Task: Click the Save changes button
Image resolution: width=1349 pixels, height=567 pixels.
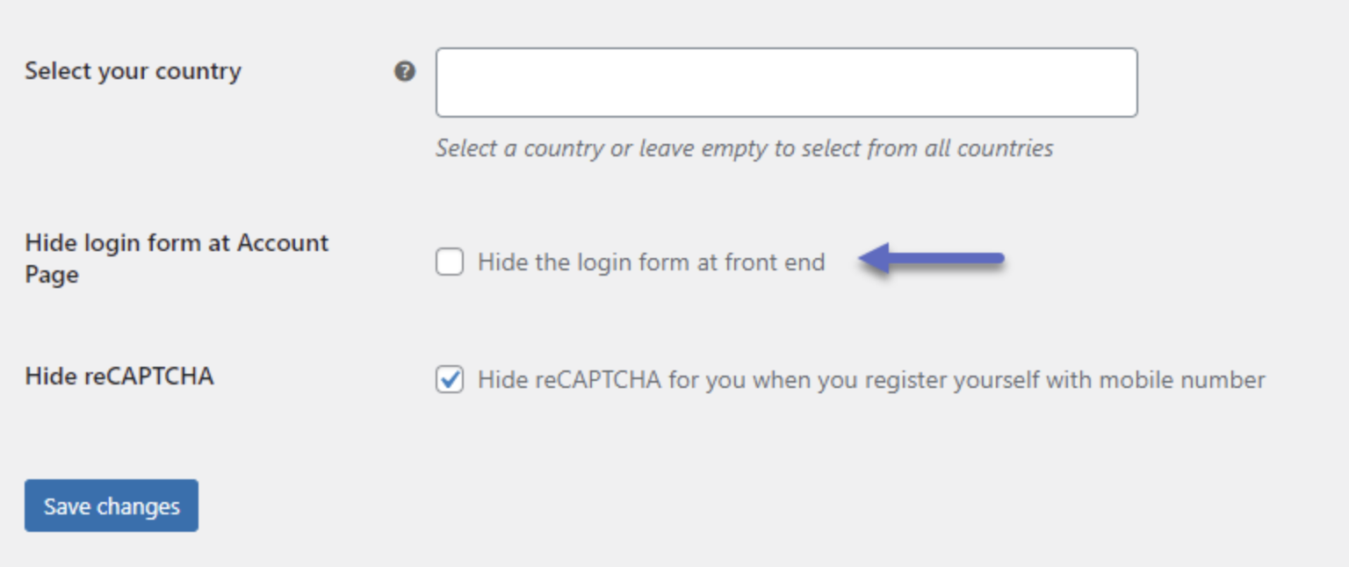Action: coord(112,506)
